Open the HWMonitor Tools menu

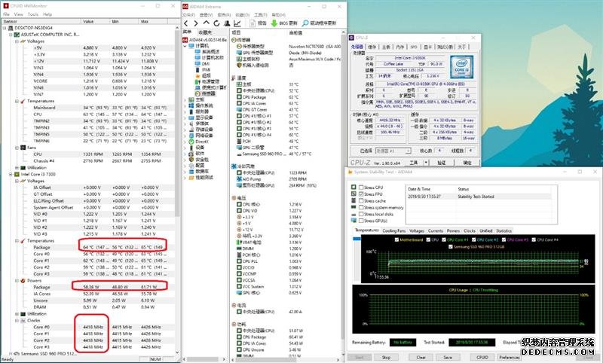point(33,14)
